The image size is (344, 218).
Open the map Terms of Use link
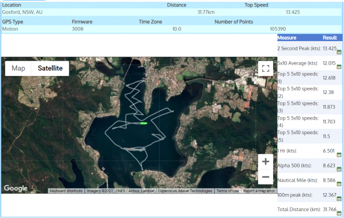coord(228,191)
